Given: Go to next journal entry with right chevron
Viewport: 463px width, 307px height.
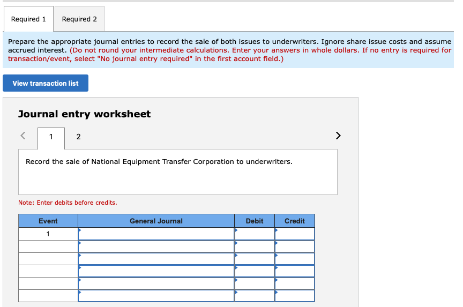Looking at the screenshot, I should (338, 136).
